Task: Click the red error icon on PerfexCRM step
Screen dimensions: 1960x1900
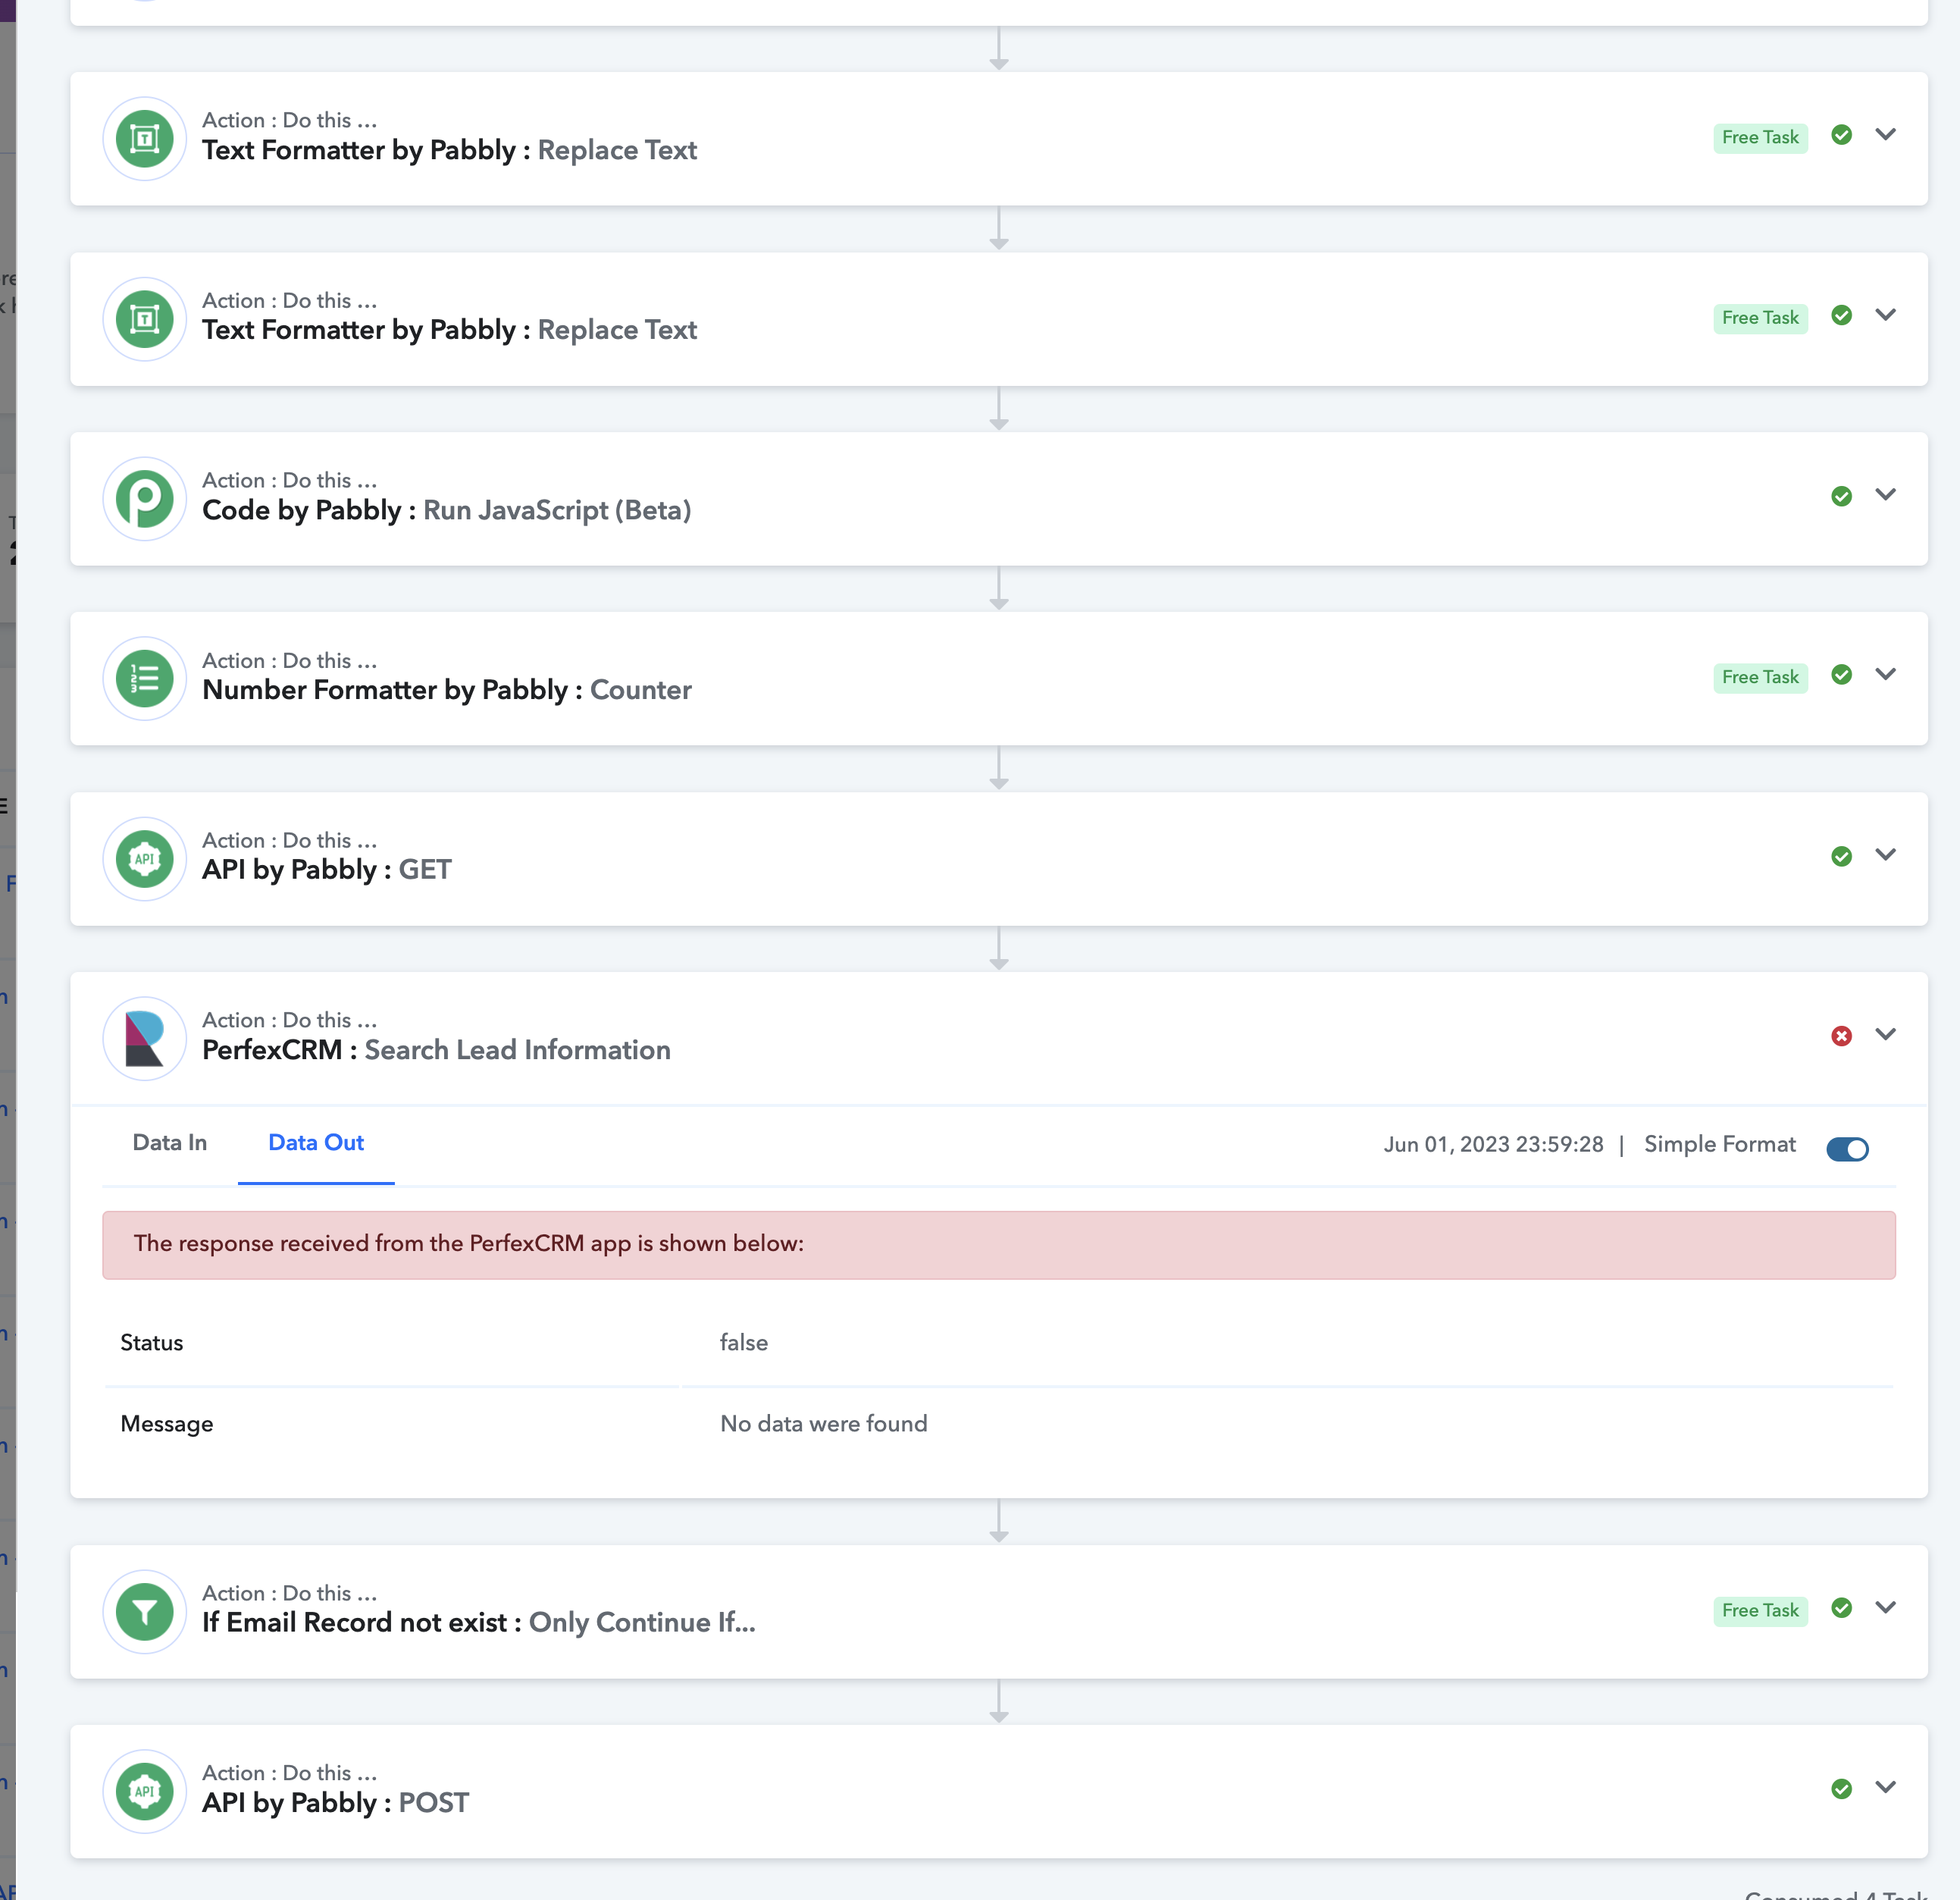Action: click(x=1841, y=1036)
